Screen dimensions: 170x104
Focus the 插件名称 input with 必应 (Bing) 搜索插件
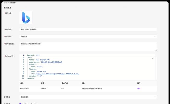[x=88, y=29]
